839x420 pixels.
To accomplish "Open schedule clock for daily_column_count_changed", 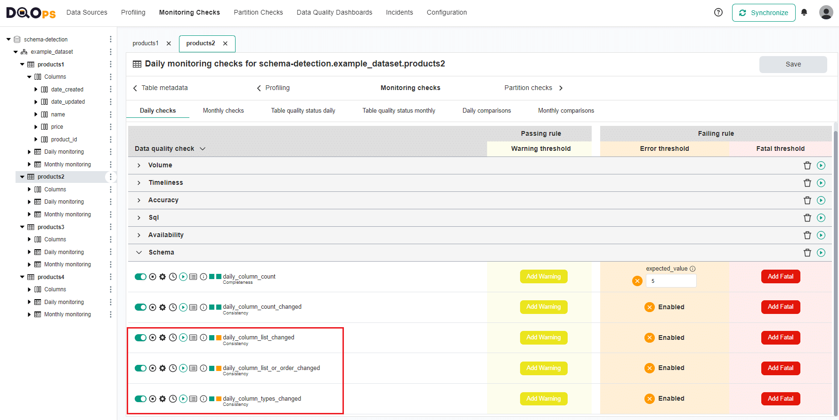I will [x=173, y=307].
